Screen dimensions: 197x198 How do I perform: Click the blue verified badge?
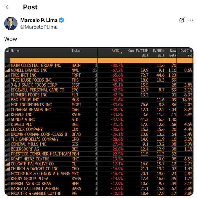point(62,20)
